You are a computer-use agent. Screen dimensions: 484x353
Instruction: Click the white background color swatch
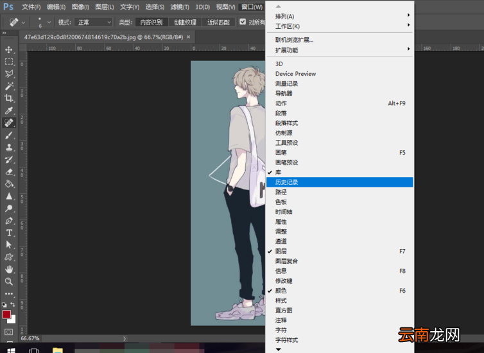[x=12, y=320]
